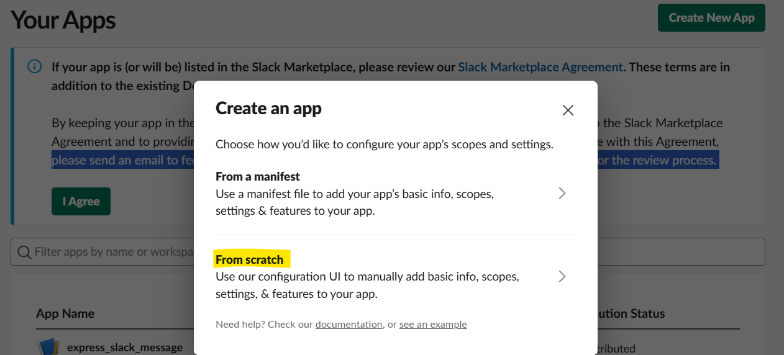Click the App Name column header
Screen dimensions: 784x355
point(65,313)
